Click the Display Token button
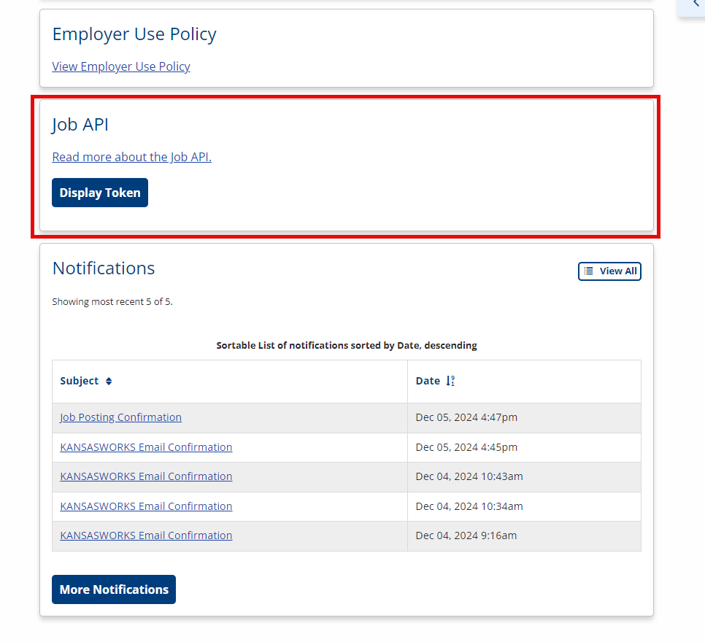The height and width of the screenshot is (642, 705). point(100,193)
